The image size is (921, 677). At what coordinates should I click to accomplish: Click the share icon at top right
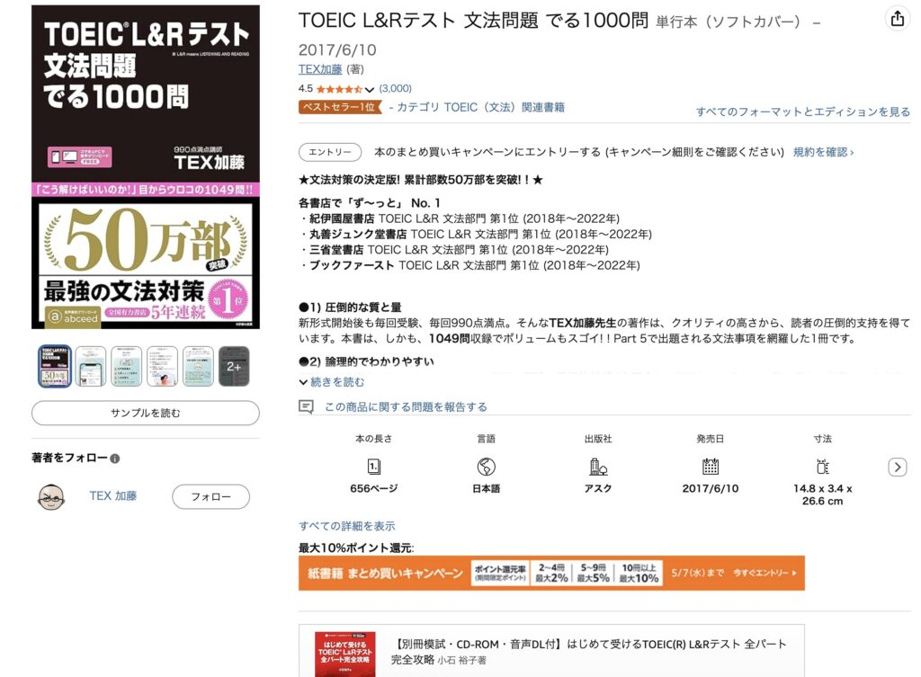(x=897, y=19)
